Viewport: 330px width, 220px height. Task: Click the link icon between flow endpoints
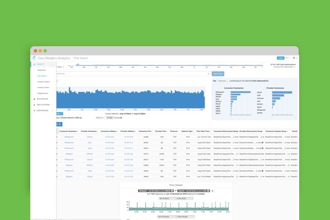(175, 191)
